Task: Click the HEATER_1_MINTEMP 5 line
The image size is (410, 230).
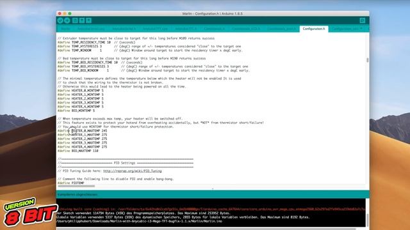Action: [81, 95]
